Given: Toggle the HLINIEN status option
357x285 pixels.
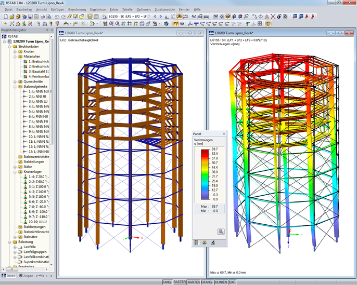Looking at the screenshot, I should click(x=221, y=282).
